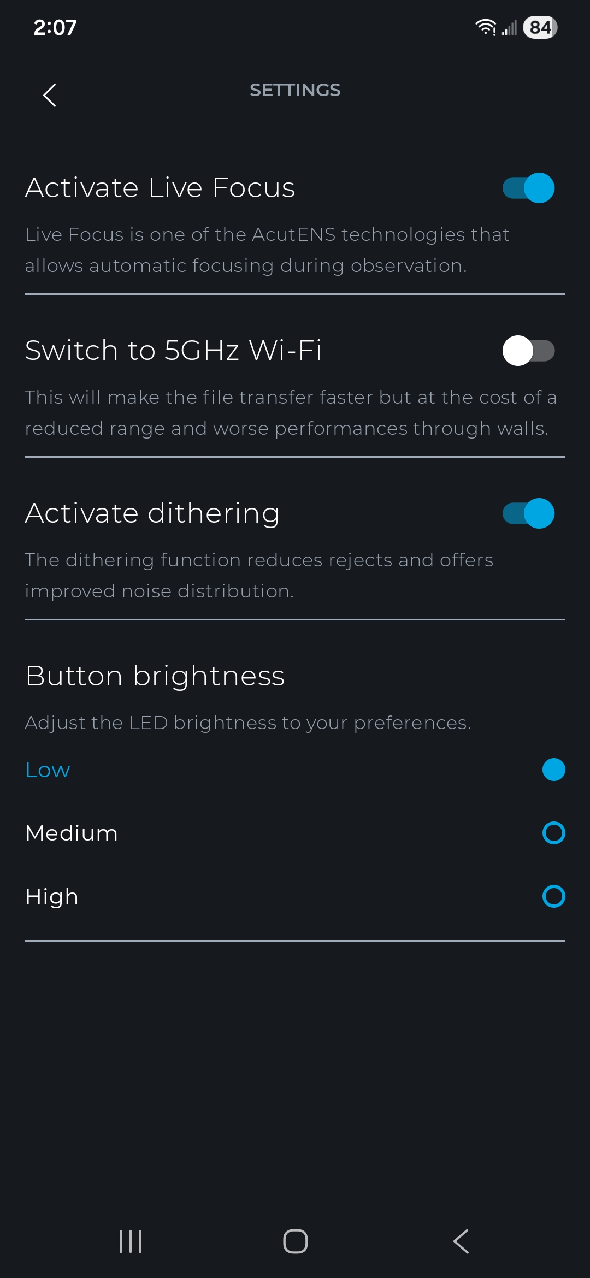The height and width of the screenshot is (1278, 590).
Task: Tap the Low brightness label
Action: (x=48, y=770)
